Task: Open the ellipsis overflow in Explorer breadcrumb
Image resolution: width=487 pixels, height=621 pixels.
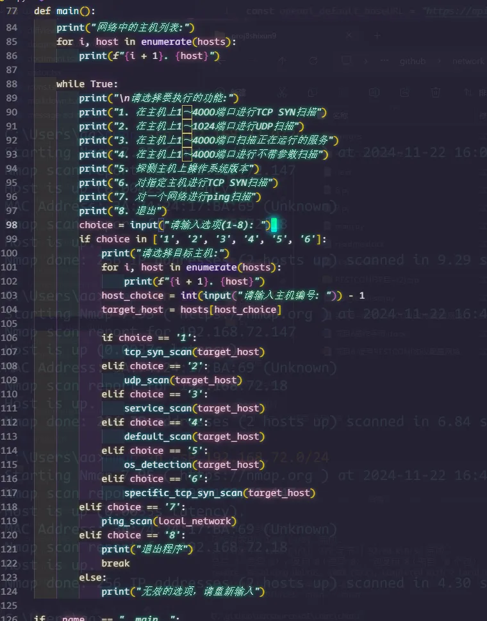Action: point(384,61)
